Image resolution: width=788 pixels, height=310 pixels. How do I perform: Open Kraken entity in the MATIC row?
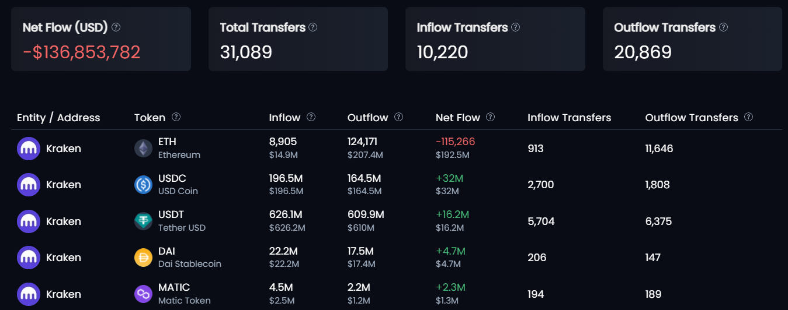coord(64,294)
